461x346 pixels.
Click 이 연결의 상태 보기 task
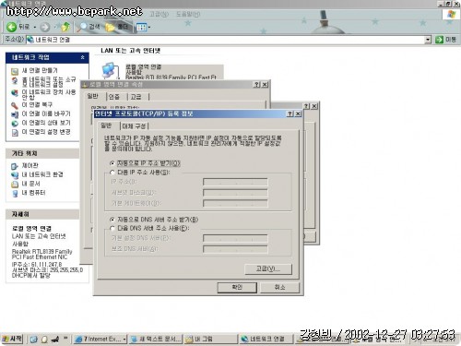coord(46,123)
